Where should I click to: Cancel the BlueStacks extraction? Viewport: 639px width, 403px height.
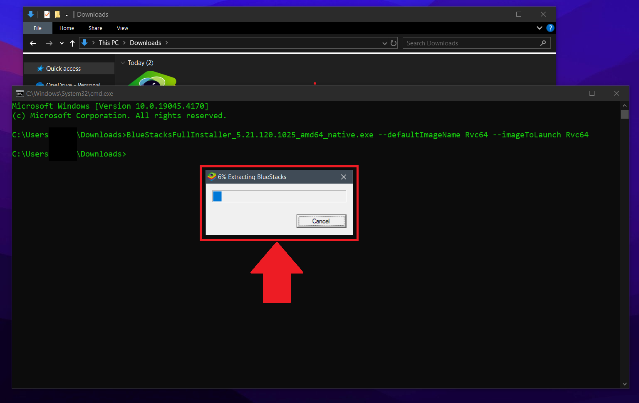pos(321,221)
